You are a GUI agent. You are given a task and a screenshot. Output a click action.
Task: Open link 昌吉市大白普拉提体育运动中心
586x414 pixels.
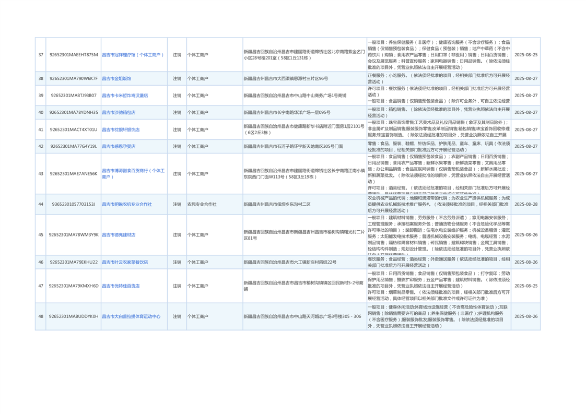131,316
